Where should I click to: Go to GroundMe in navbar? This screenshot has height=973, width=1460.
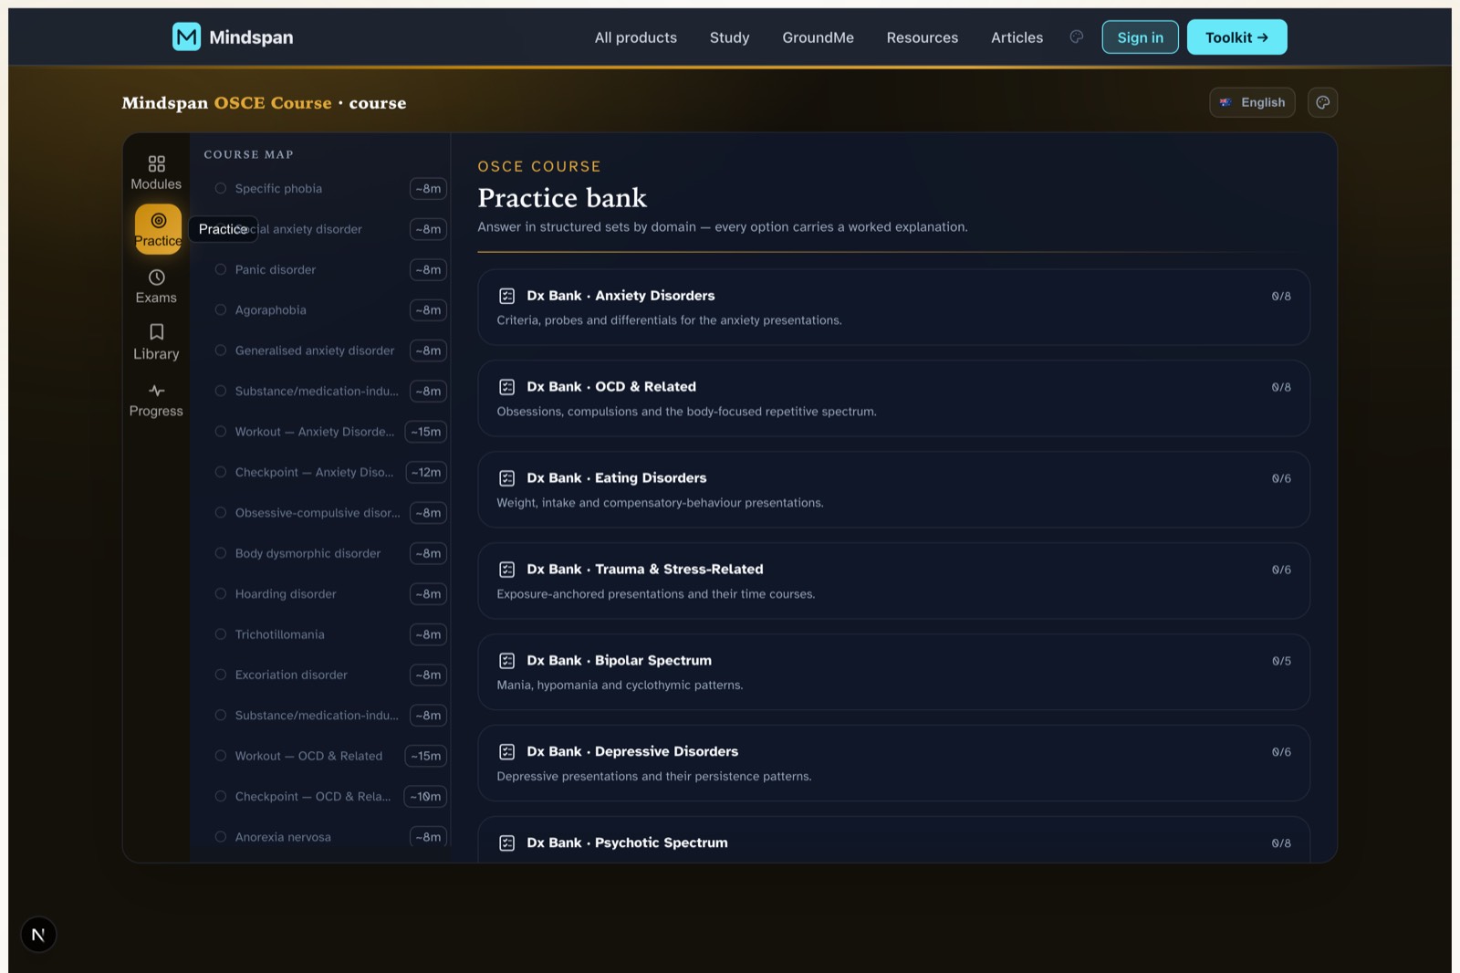[x=818, y=37]
